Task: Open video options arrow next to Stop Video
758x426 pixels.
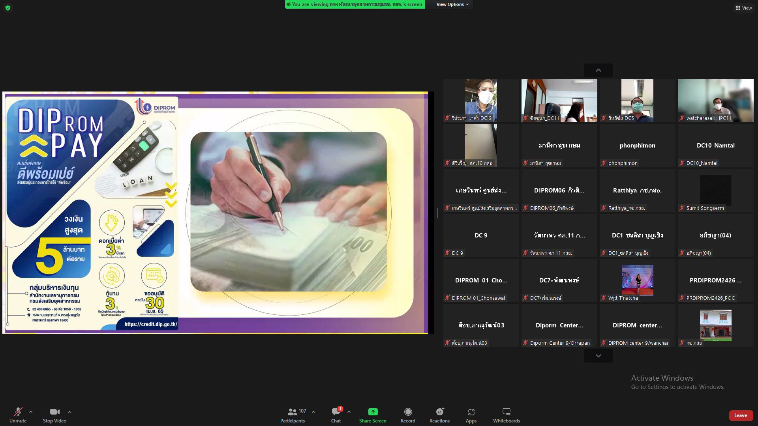Action: [69, 412]
